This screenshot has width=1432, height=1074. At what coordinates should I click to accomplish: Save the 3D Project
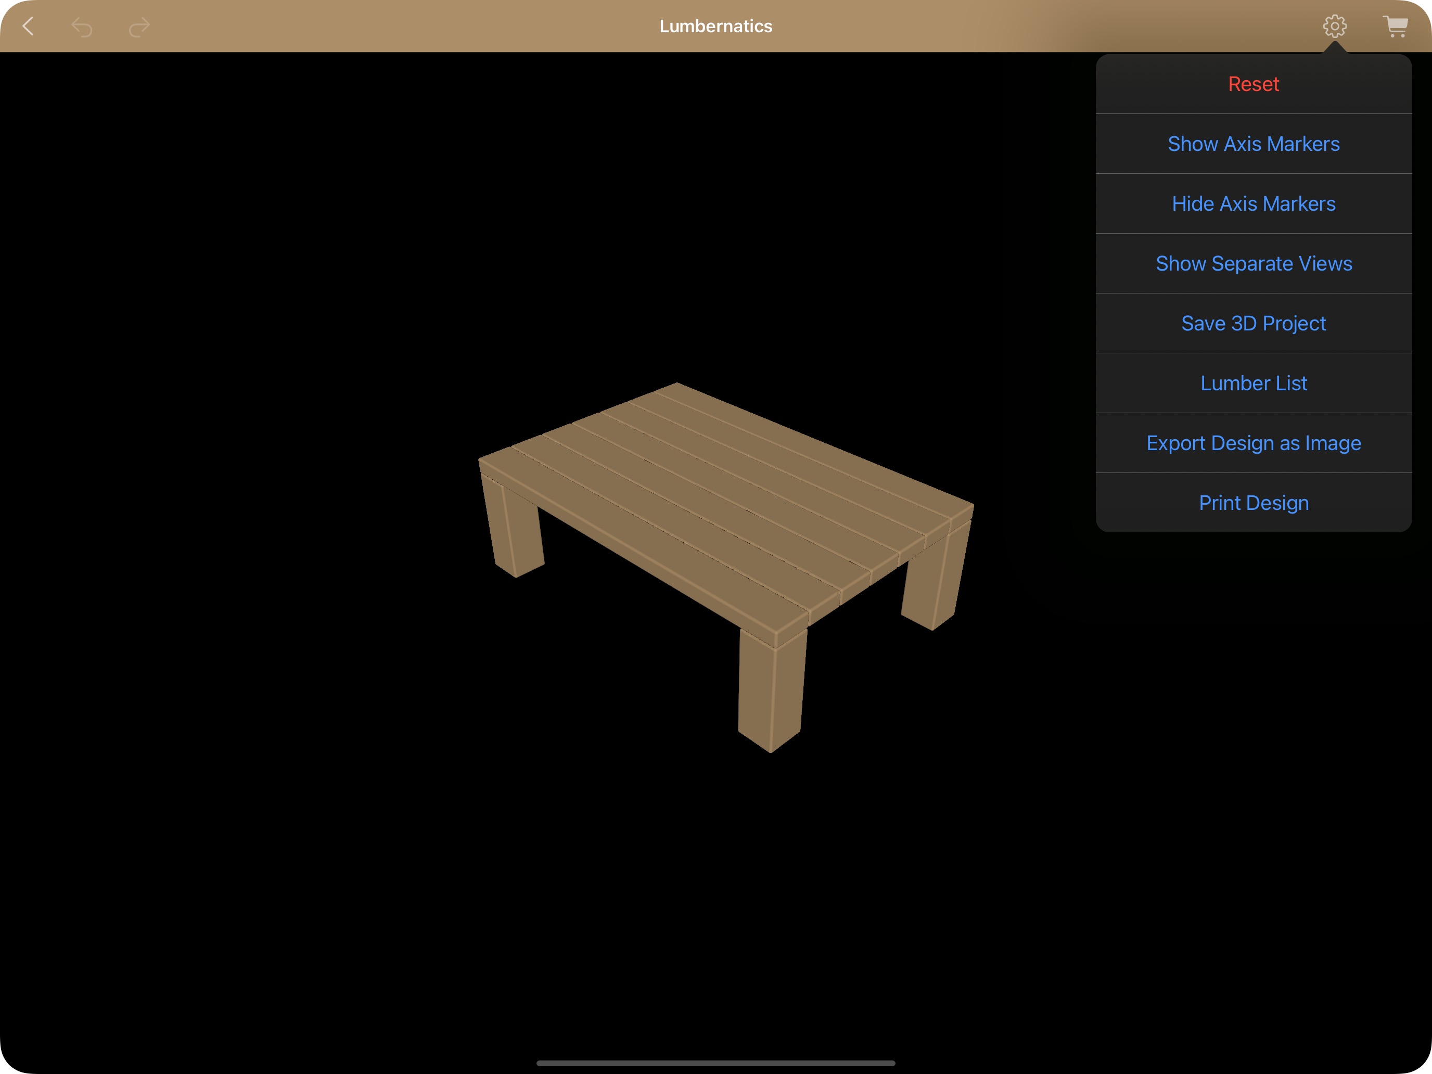point(1254,323)
